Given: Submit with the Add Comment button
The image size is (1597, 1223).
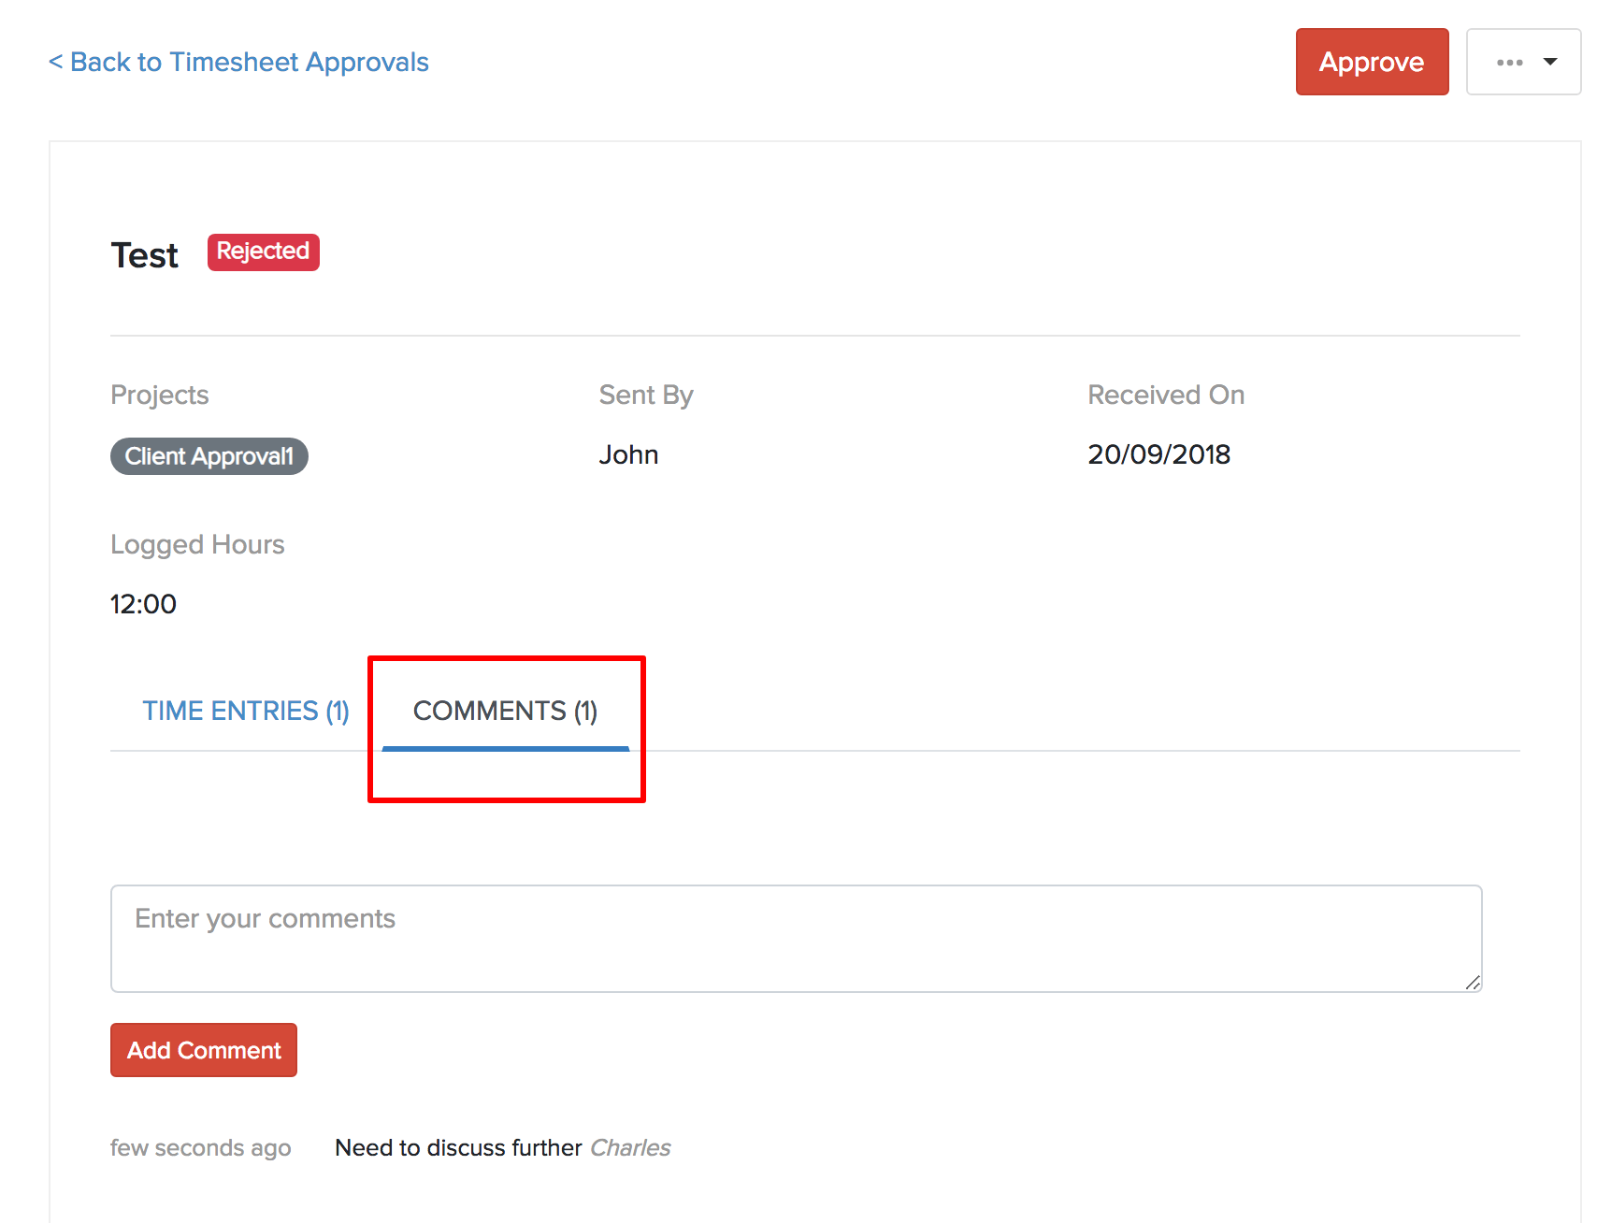Looking at the screenshot, I should pyautogui.click(x=204, y=1050).
